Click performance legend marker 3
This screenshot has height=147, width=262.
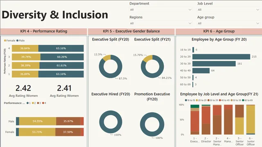point(38,103)
